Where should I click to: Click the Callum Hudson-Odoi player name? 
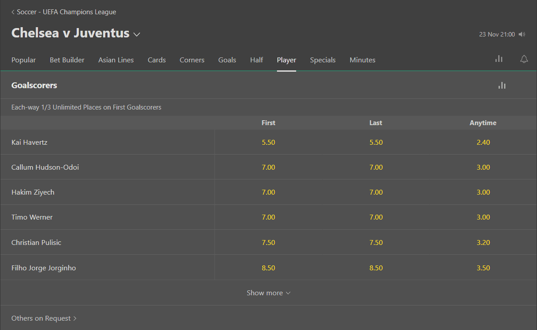45,167
